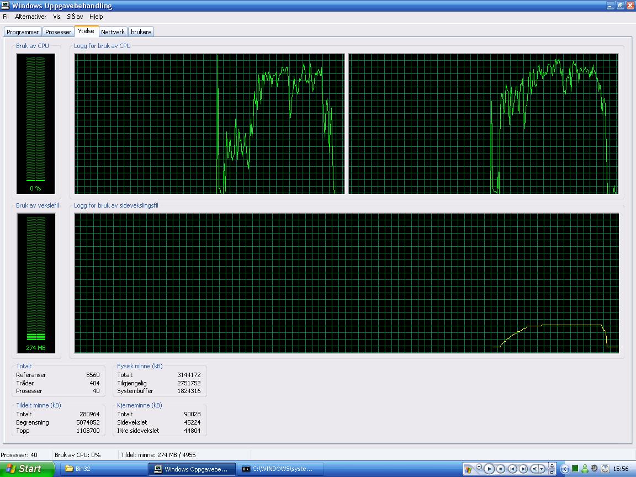Screen dimensions: 636x477
Task: Select Windows Oppgavebehandling taskbar button
Action: (192, 469)
